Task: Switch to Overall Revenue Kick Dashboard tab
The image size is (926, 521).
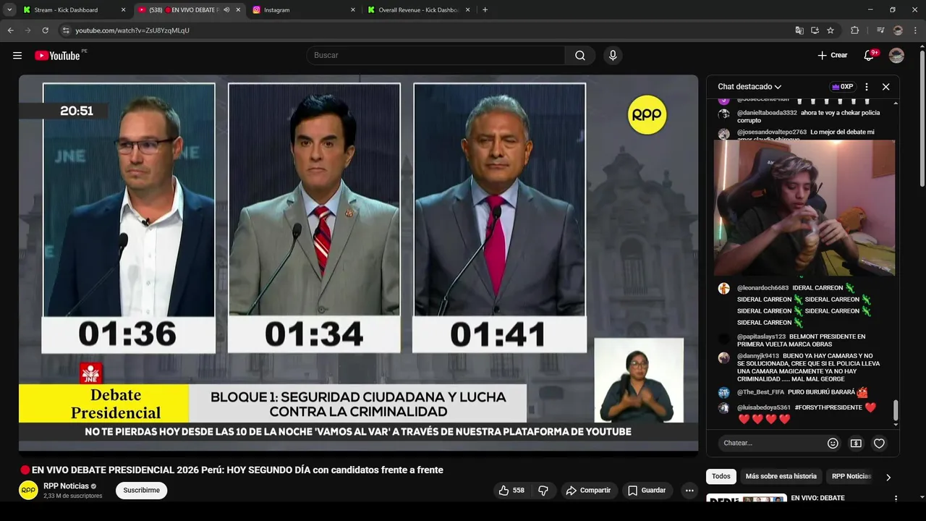Action: tap(418, 10)
